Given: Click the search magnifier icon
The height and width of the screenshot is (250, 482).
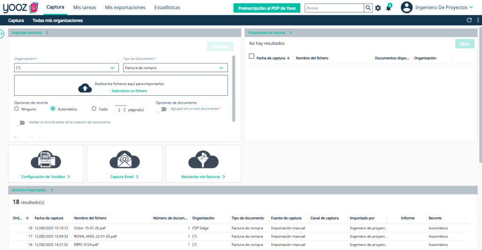Looking at the screenshot, I should point(368,8).
